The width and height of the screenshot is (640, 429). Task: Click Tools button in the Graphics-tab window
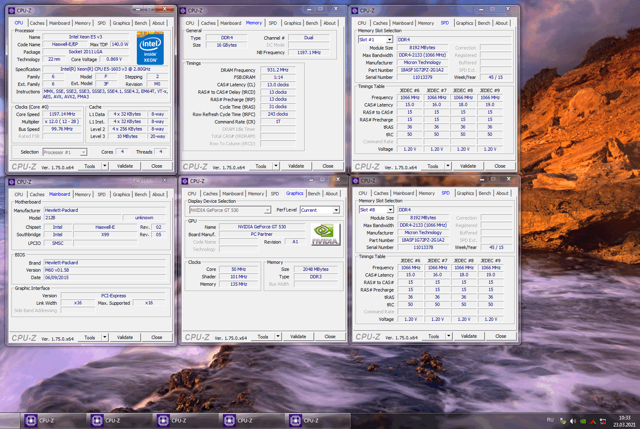pyautogui.click(x=263, y=337)
